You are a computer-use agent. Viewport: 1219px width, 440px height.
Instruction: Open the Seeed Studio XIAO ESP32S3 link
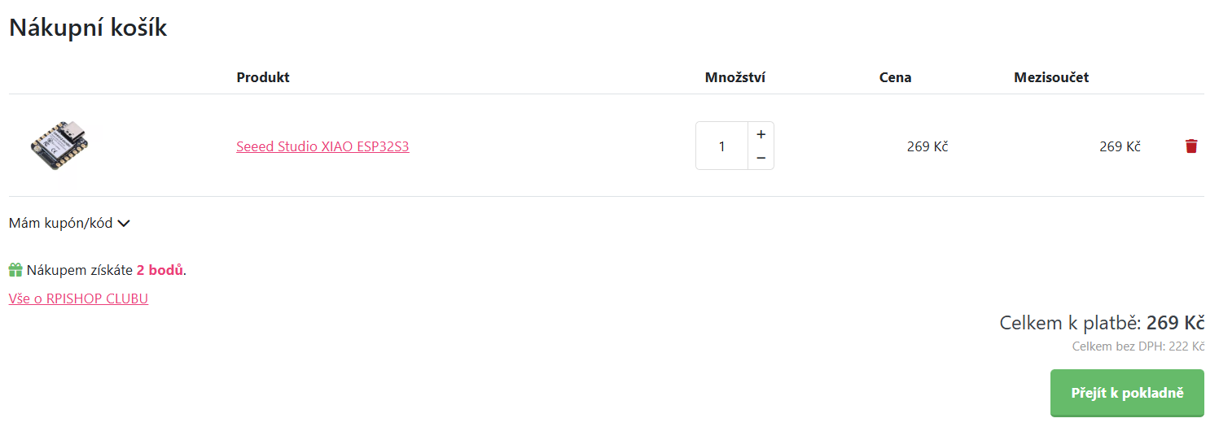tap(322, 147)
